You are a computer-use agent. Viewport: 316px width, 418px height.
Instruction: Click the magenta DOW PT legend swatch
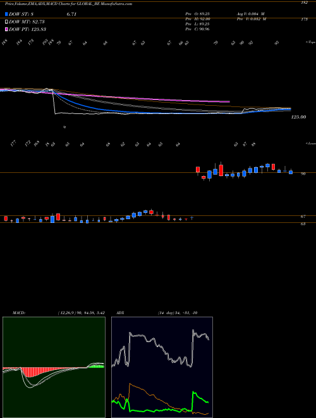point(7,29)
